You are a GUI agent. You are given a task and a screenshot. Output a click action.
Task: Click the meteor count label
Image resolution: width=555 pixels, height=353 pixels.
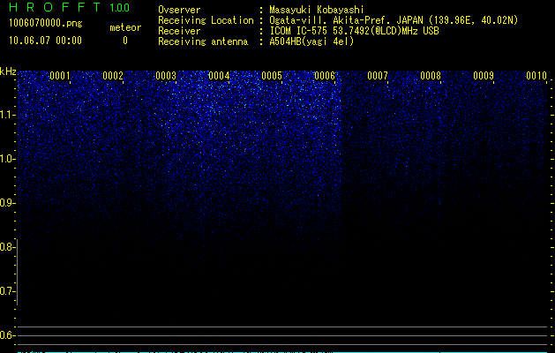point(125,27)
